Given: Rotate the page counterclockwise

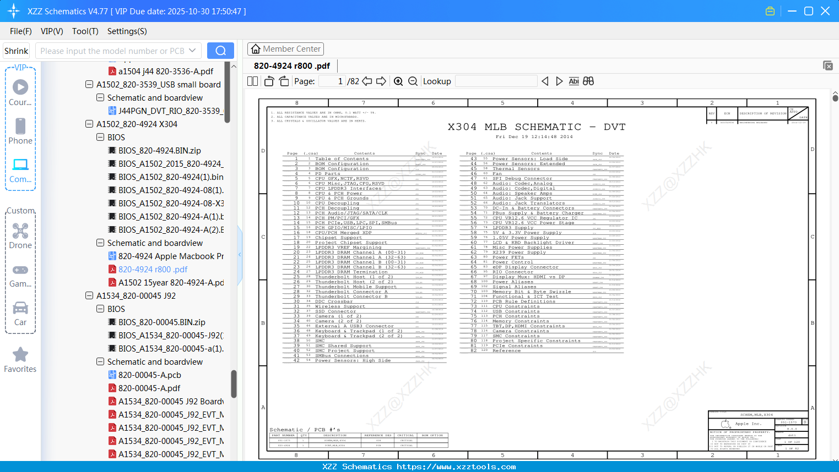Looking at the screenshot, I should pos(269,81).
